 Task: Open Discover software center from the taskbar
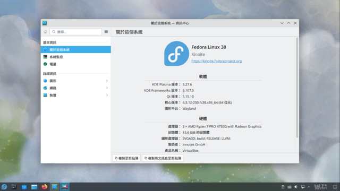(x=24, y=187)
